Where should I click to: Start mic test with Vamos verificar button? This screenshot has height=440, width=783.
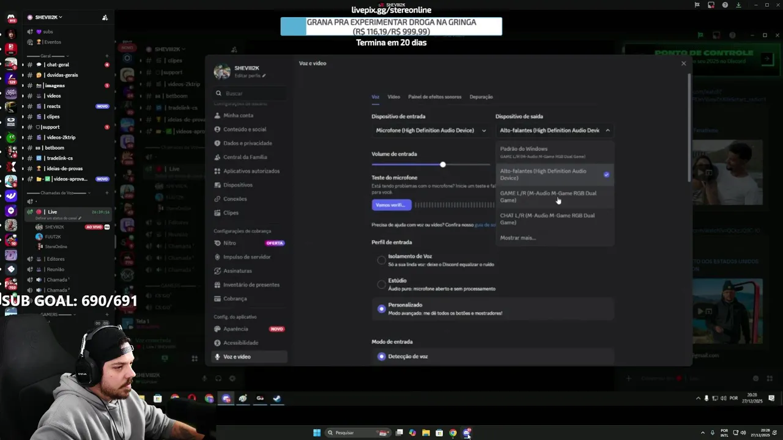391,205
